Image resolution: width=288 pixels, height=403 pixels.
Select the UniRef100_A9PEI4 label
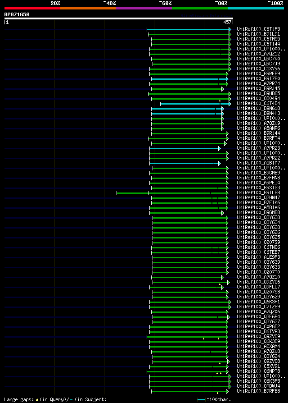(258, 183)
